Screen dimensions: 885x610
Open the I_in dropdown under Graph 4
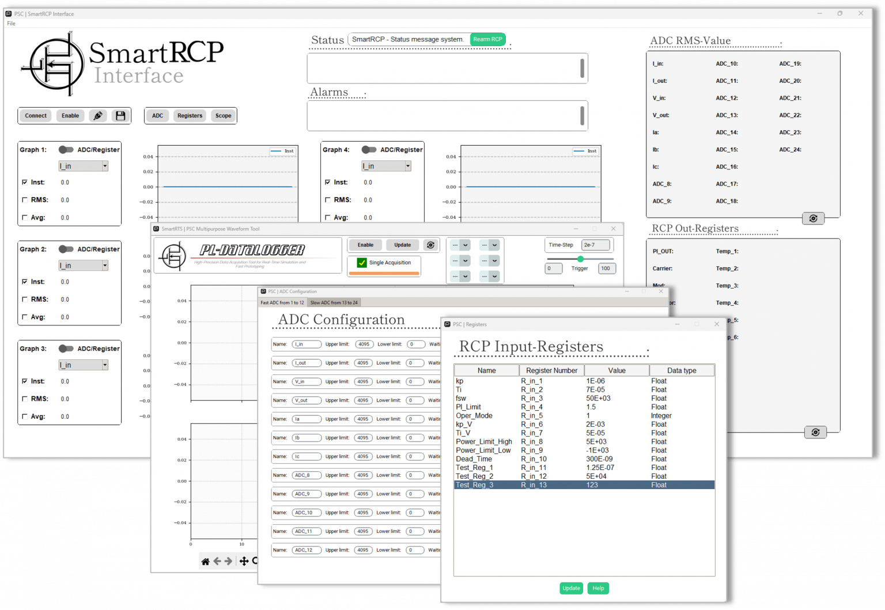[407, 166]
